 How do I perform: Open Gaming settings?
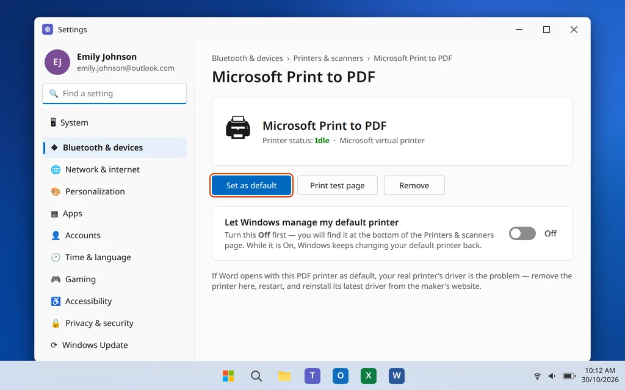(114, 279)
